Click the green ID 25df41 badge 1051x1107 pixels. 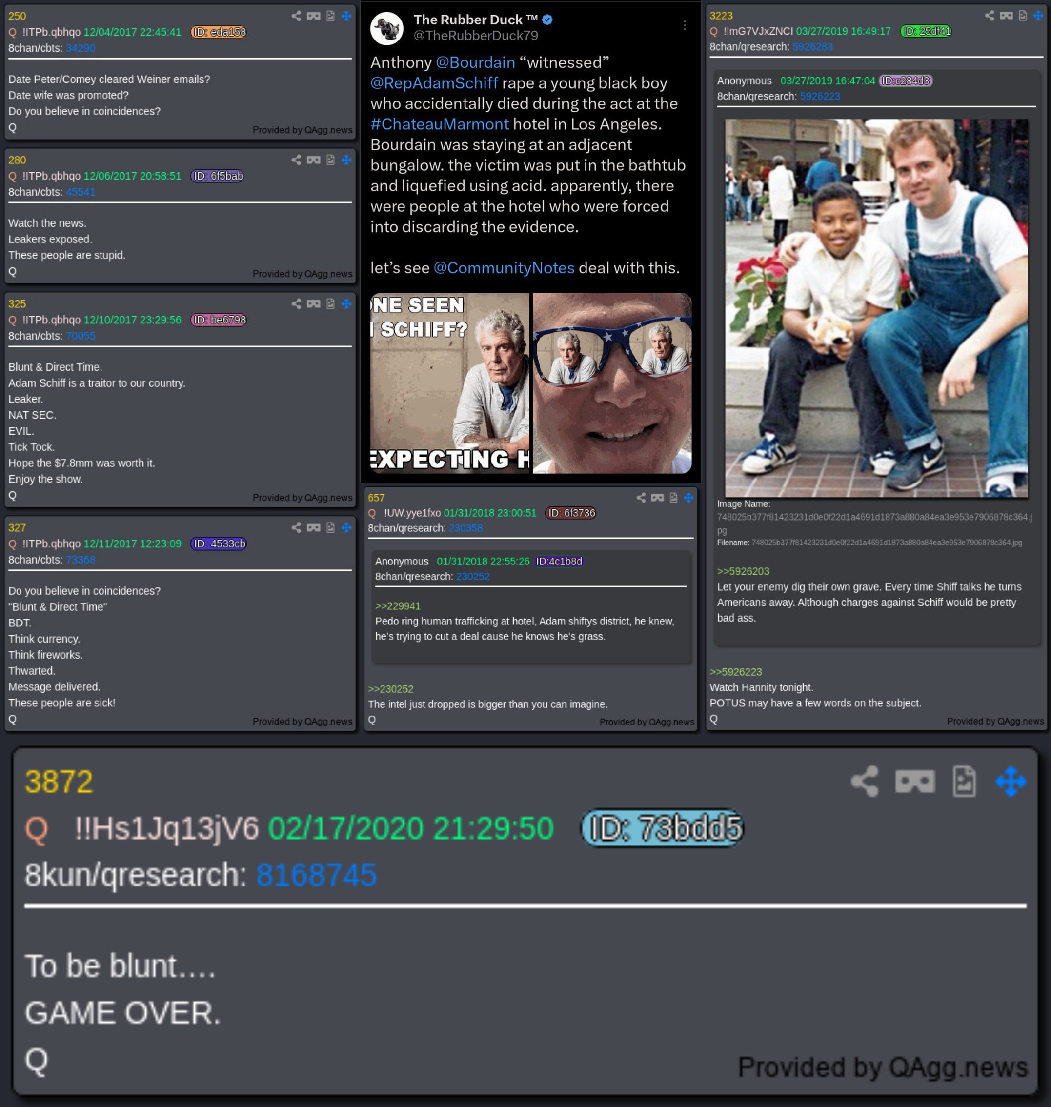(926, 31)
